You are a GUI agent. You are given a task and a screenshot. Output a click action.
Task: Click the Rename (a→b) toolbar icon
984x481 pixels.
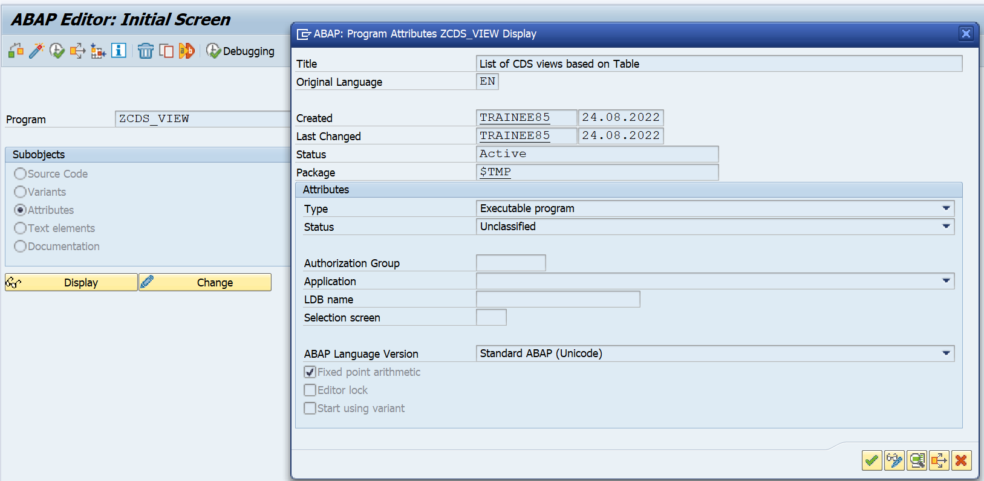click(186, 51)
